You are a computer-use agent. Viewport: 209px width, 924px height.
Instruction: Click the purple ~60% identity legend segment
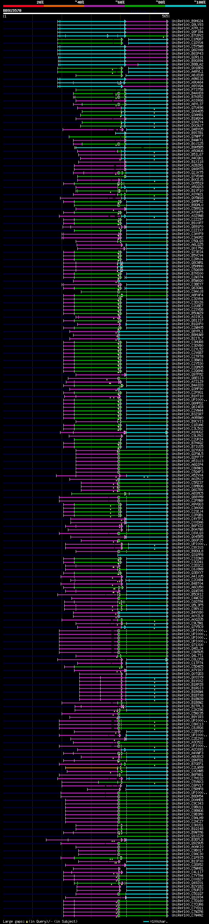(104, 6)
